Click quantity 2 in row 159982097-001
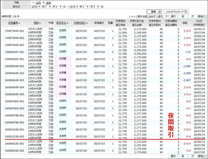Image resolution: width=208 pixels, height=159 pixels. (x=113, y=52)
